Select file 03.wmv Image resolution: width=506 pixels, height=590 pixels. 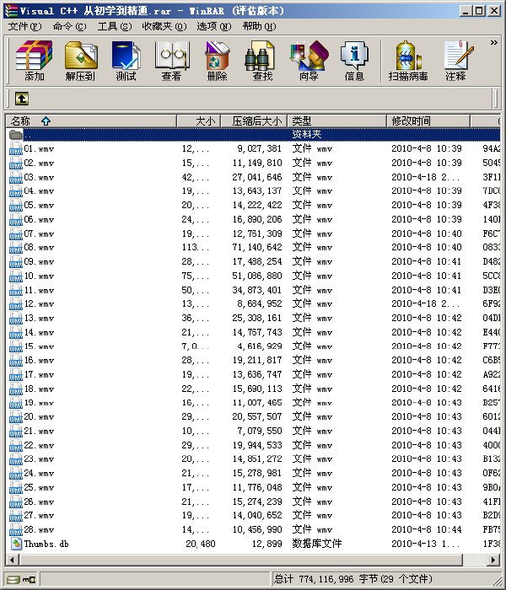pyautogui.click(x=254, y=177)
